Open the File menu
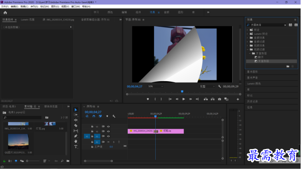Screen dimensions: 301x169 pos(5,7)
